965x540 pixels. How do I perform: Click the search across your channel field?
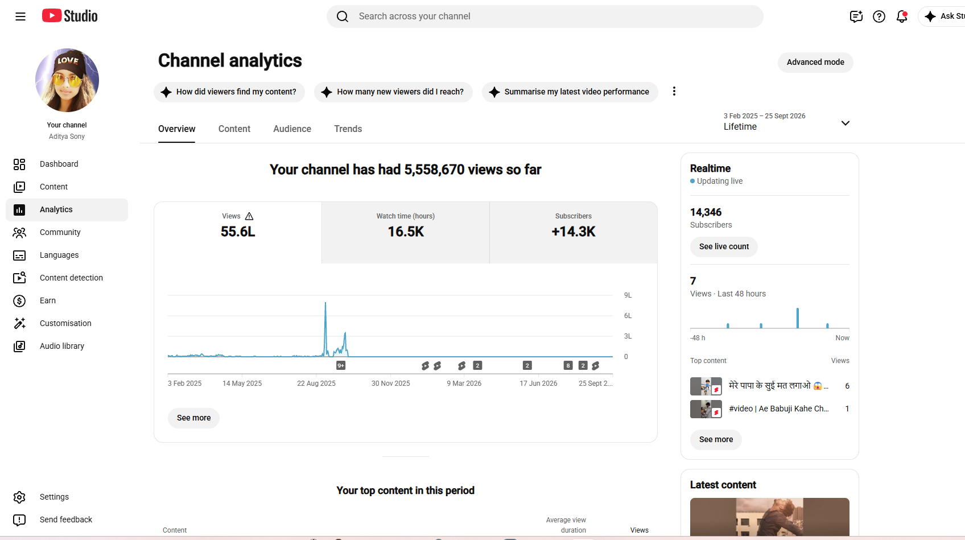545,17
